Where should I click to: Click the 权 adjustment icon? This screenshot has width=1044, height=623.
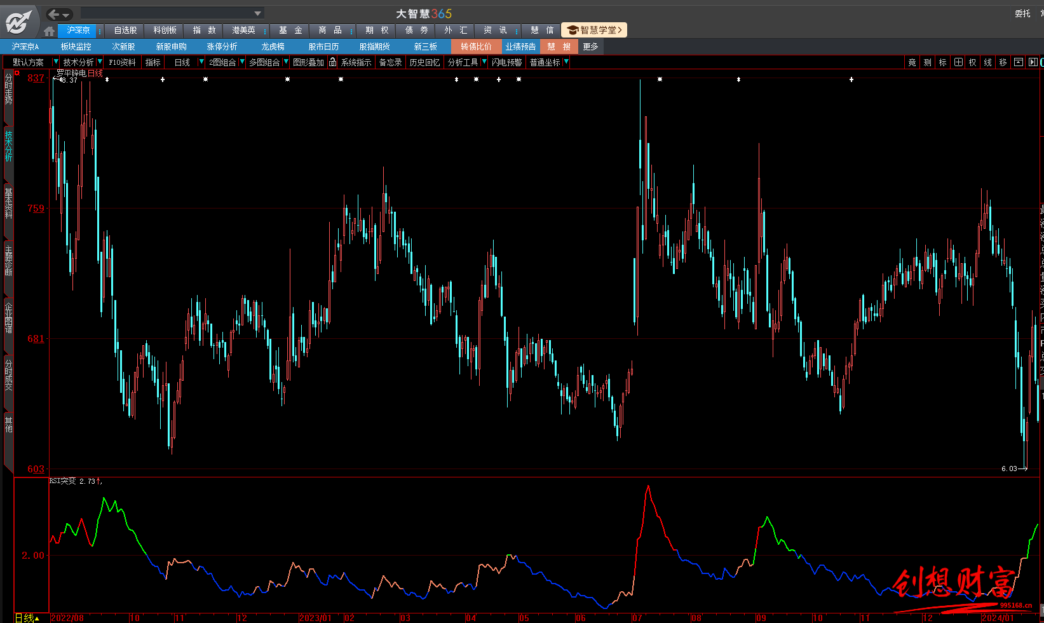(973, 62)
